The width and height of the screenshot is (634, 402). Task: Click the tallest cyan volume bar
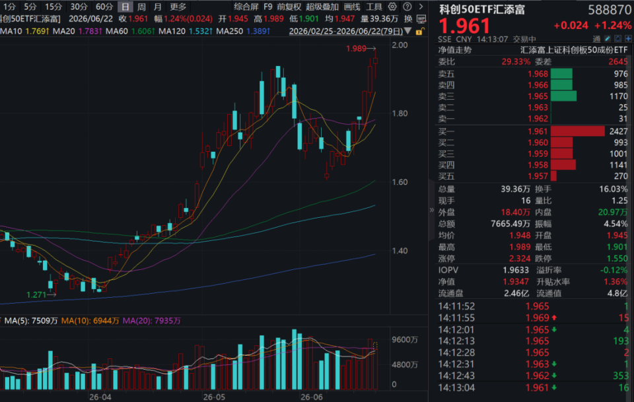pos(294,359)
